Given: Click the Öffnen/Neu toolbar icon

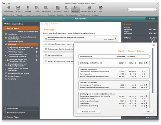Looking at the screenshot, I should point(8,8).
